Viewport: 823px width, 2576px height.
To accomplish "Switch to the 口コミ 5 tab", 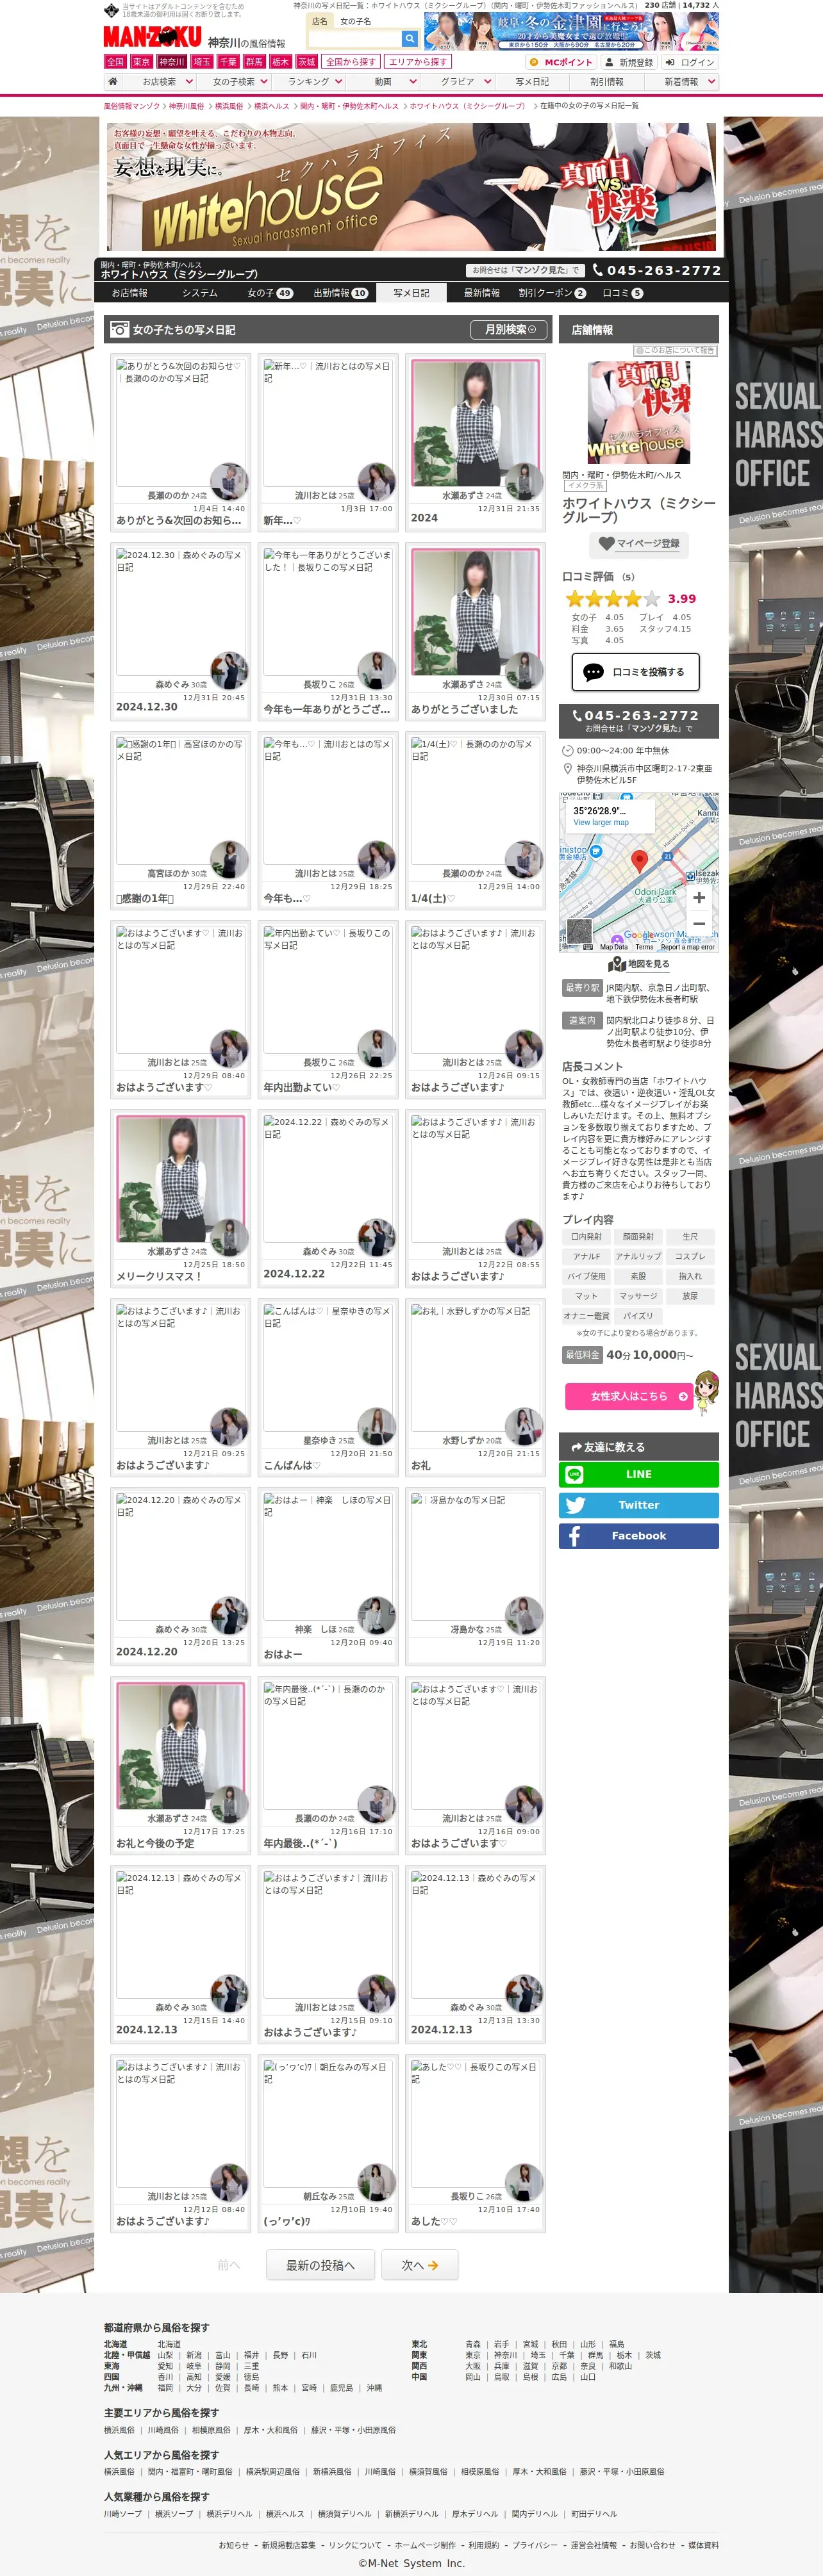I will click(x=622, y=293).
